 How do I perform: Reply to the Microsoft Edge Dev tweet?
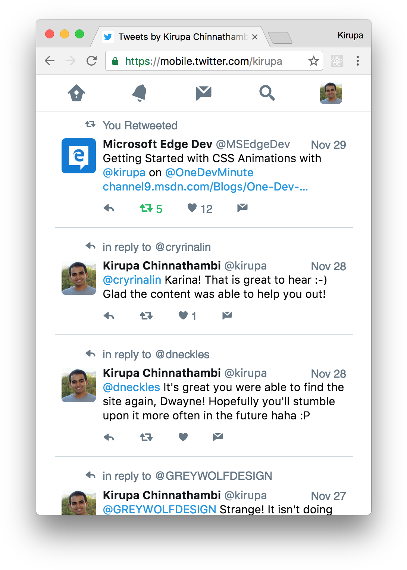[109, 208]
